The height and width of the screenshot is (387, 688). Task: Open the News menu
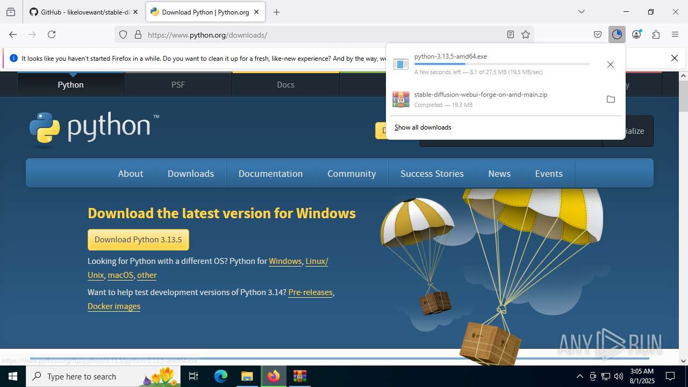click(x=499, y=174)
